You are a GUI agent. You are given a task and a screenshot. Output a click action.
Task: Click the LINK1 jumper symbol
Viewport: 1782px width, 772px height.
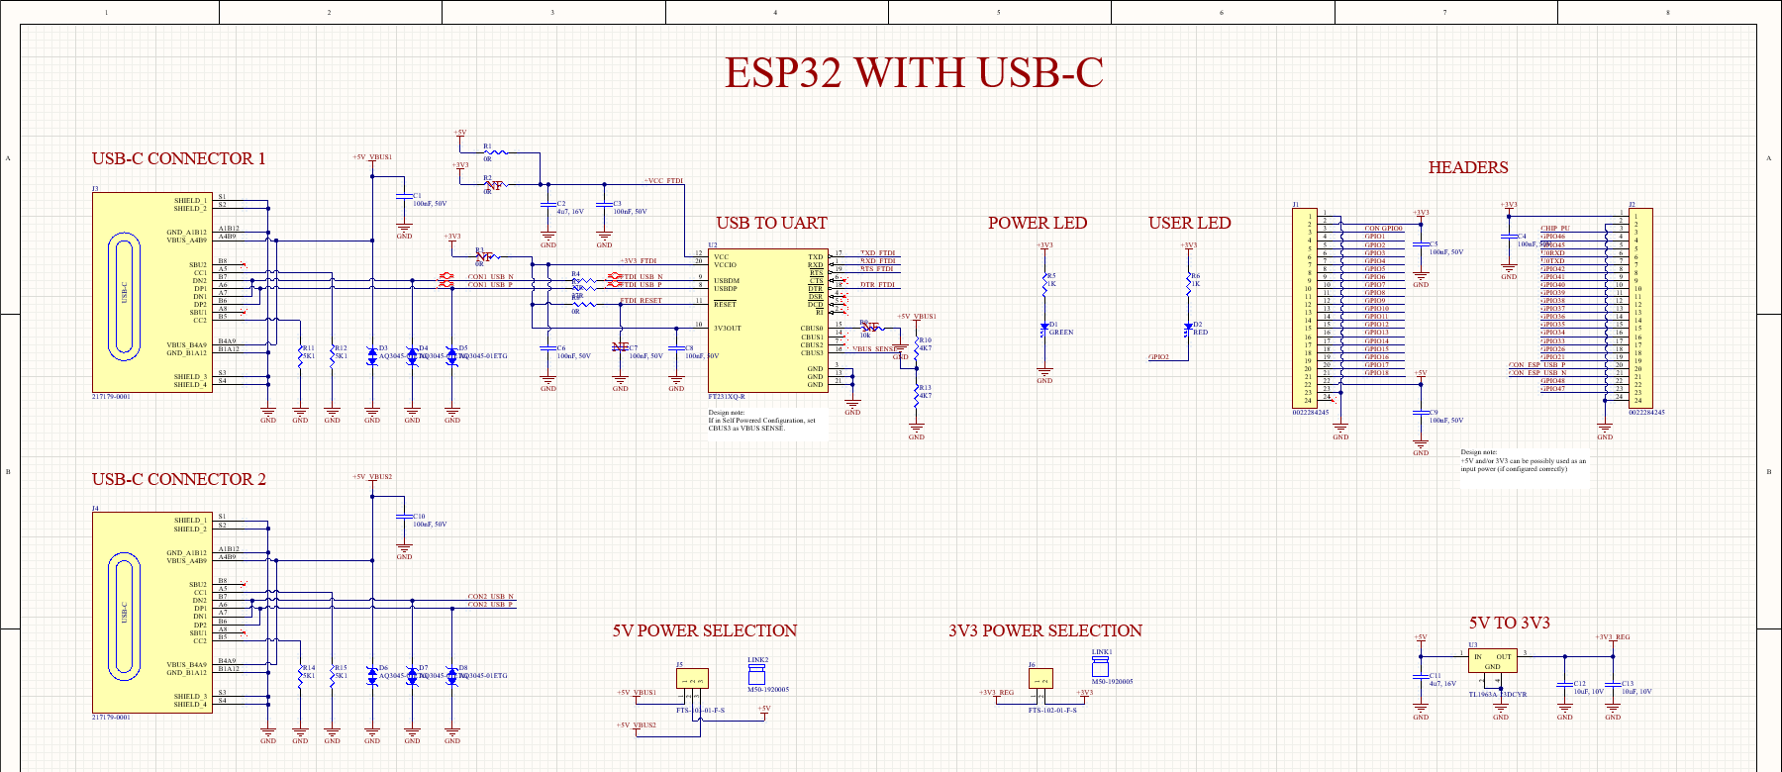pyautogui.click(x=1100, y=665)
